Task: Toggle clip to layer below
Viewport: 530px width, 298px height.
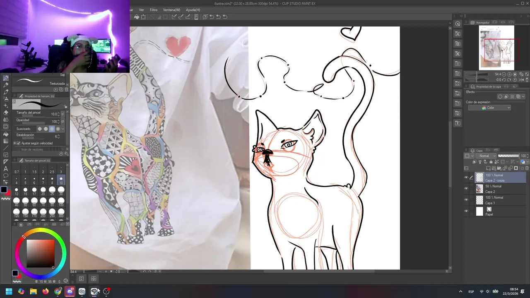Action: click(x=475, y=162)
